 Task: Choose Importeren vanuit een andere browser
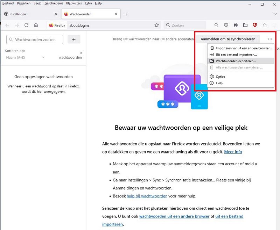point(241,48)
